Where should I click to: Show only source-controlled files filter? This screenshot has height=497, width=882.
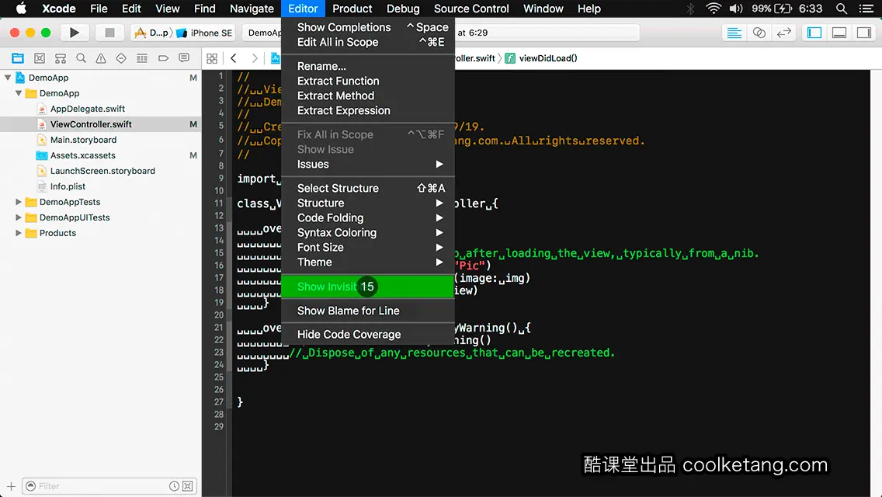coord(188,486)
